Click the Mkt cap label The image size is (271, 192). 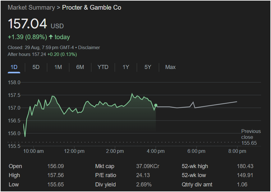[x=105, y=166]
